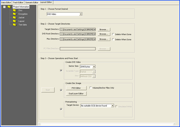Toggle the Premastering operation checkbox
The width and height of the screenshot is (180, 127).
[61, 109]
